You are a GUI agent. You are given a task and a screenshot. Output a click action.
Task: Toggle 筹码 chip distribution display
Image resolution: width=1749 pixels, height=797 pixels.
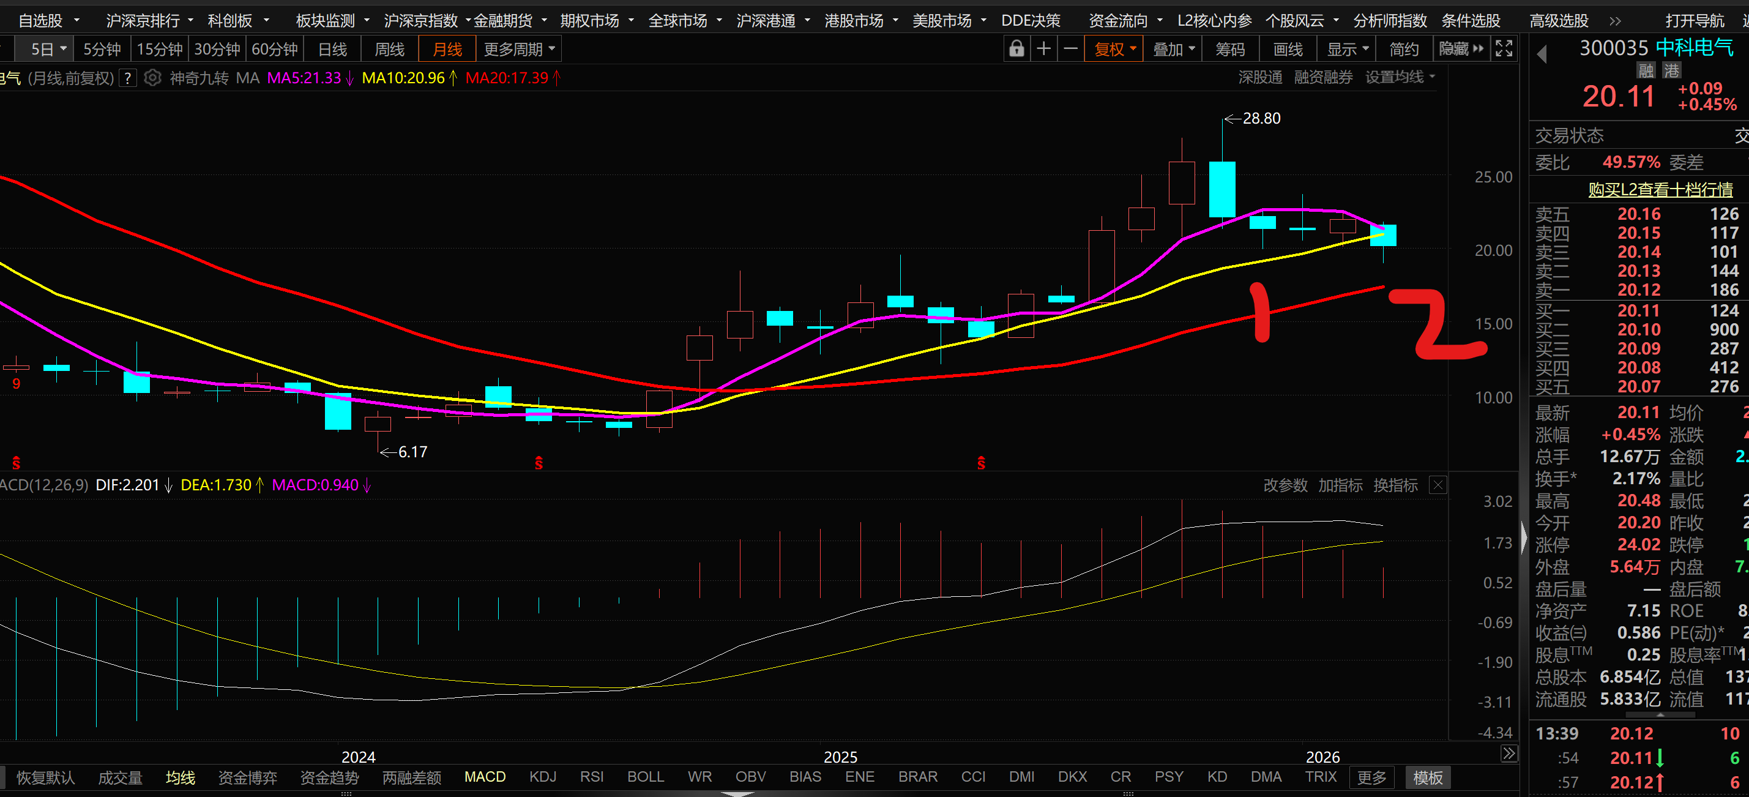1229,49
